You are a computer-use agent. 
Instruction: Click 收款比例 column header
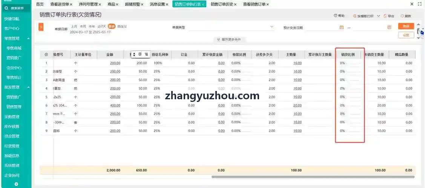point(239,55)
